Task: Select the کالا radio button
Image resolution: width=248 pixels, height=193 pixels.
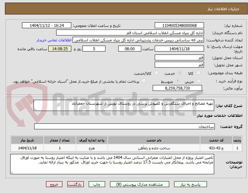Action: (198, 73)
